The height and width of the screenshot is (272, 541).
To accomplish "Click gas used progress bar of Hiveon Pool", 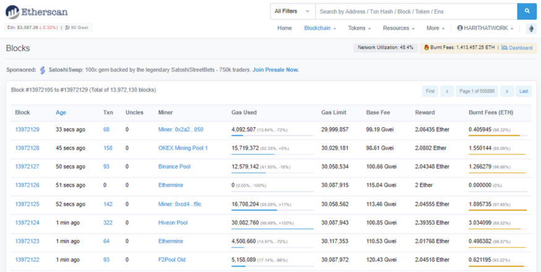I will (272, 229).
